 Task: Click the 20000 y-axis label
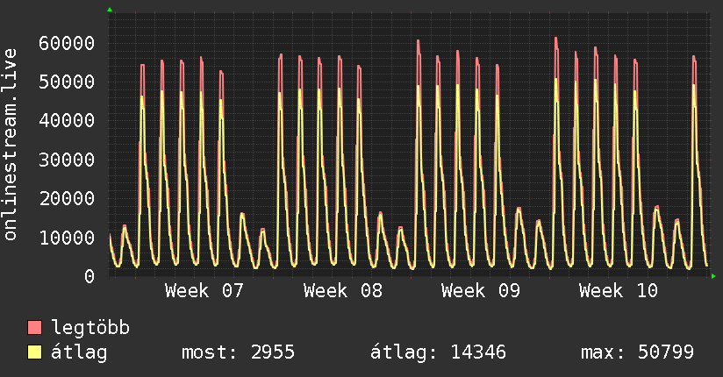(67, 199)
